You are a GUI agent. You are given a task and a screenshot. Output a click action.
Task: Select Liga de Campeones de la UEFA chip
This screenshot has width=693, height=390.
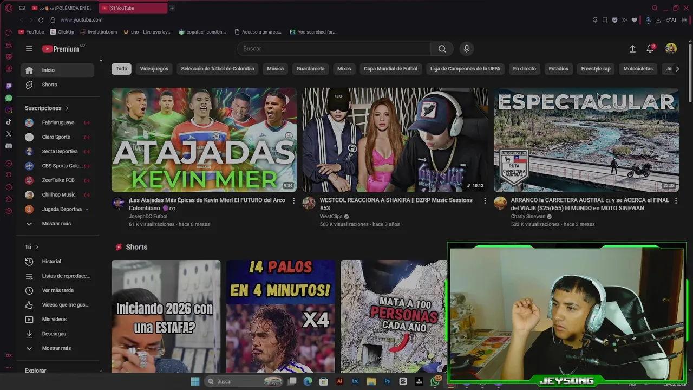coord(465,69)
